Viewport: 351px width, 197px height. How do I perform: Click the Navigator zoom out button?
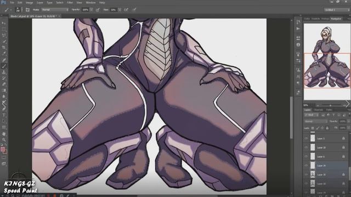pos(318,105)
